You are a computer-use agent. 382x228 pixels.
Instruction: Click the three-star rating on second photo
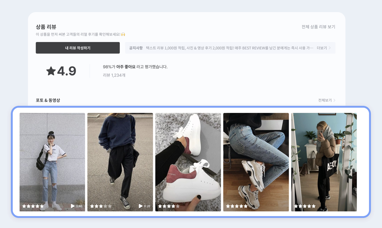[x=101, y=206]
